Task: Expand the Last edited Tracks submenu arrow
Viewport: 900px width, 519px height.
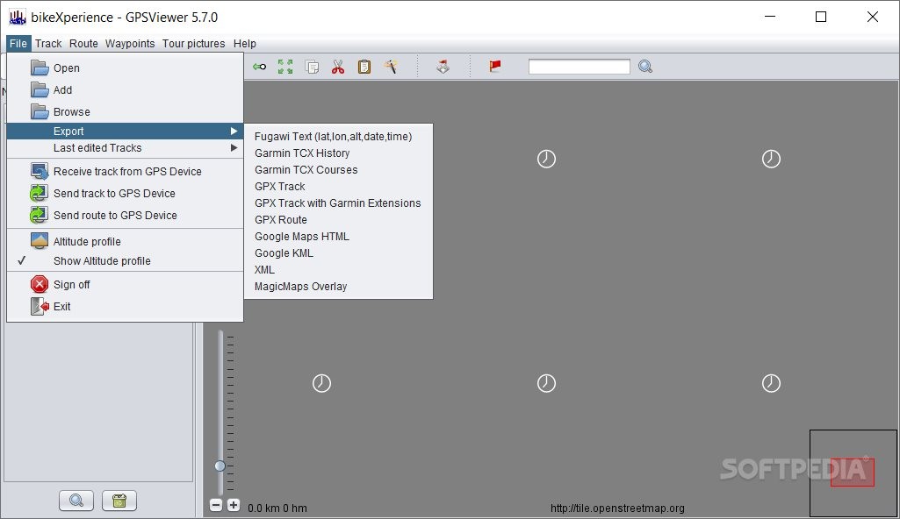Action: coord(234,148)
